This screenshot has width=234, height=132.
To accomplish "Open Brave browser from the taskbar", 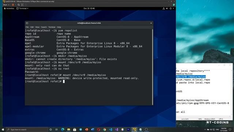I will 122,129.
